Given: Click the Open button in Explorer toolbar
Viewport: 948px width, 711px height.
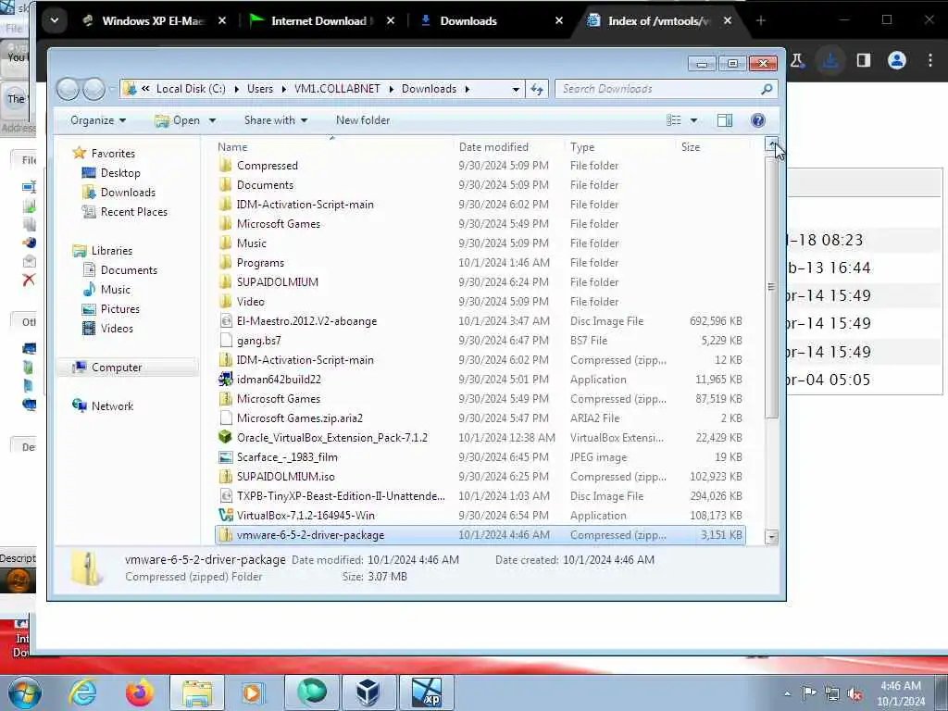Looking at the screenshot, I should (x=177, y=120).
